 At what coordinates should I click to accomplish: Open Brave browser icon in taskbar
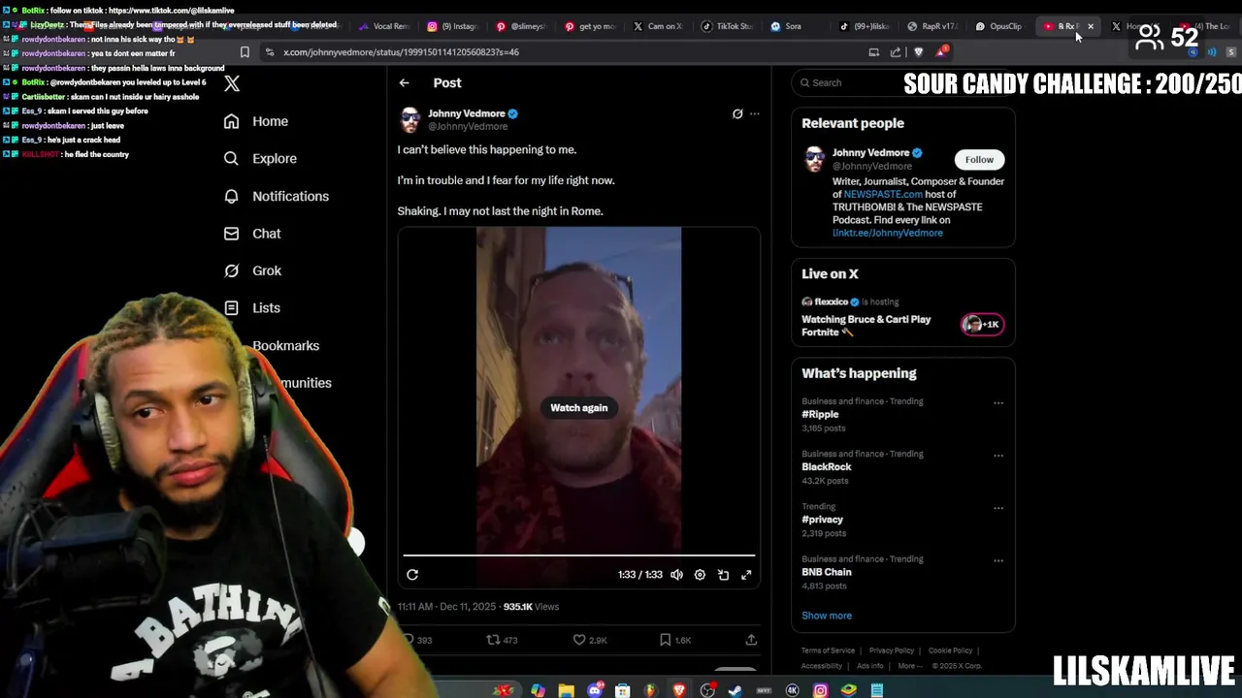[679, 690]
